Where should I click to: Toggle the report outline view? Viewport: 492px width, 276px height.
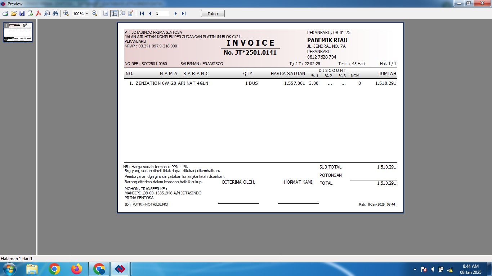[x=106, y=13]
